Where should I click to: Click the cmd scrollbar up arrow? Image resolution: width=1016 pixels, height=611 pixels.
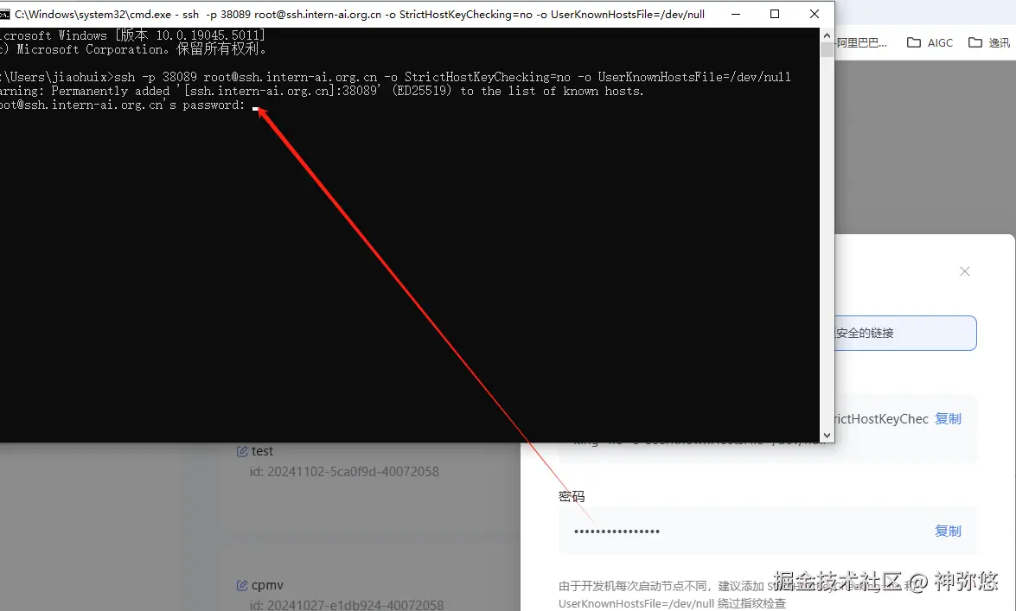pyautogui.click(x=827, y=35)
